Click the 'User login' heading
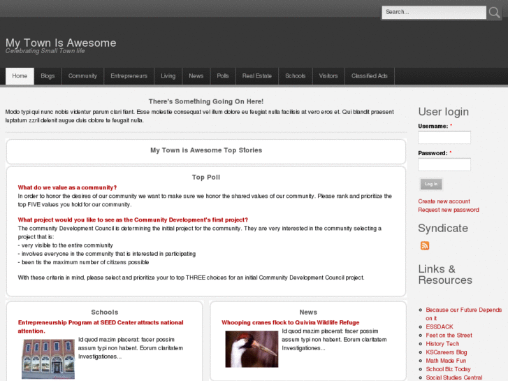508x381 pixels. tap(443, 112)
